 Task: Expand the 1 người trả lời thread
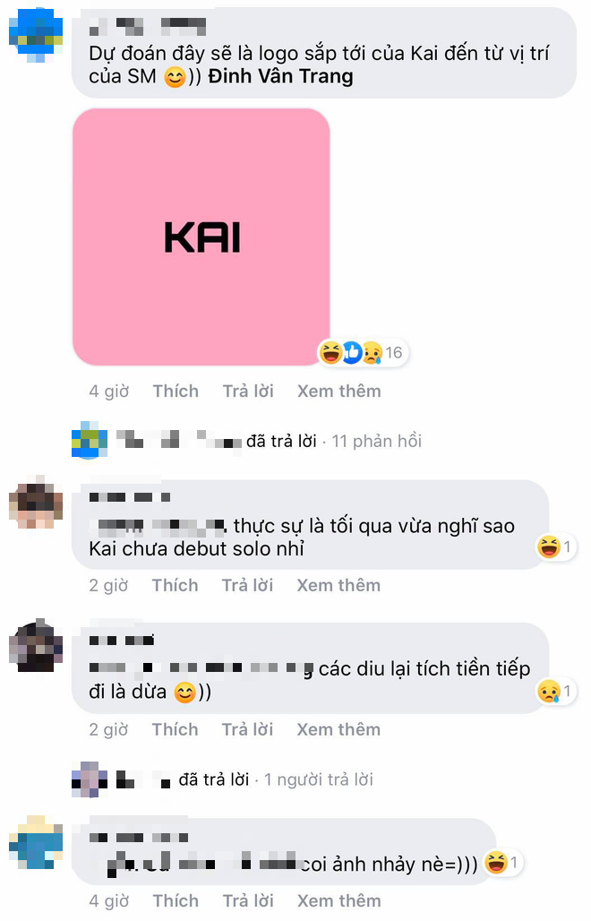coord(319,779)
